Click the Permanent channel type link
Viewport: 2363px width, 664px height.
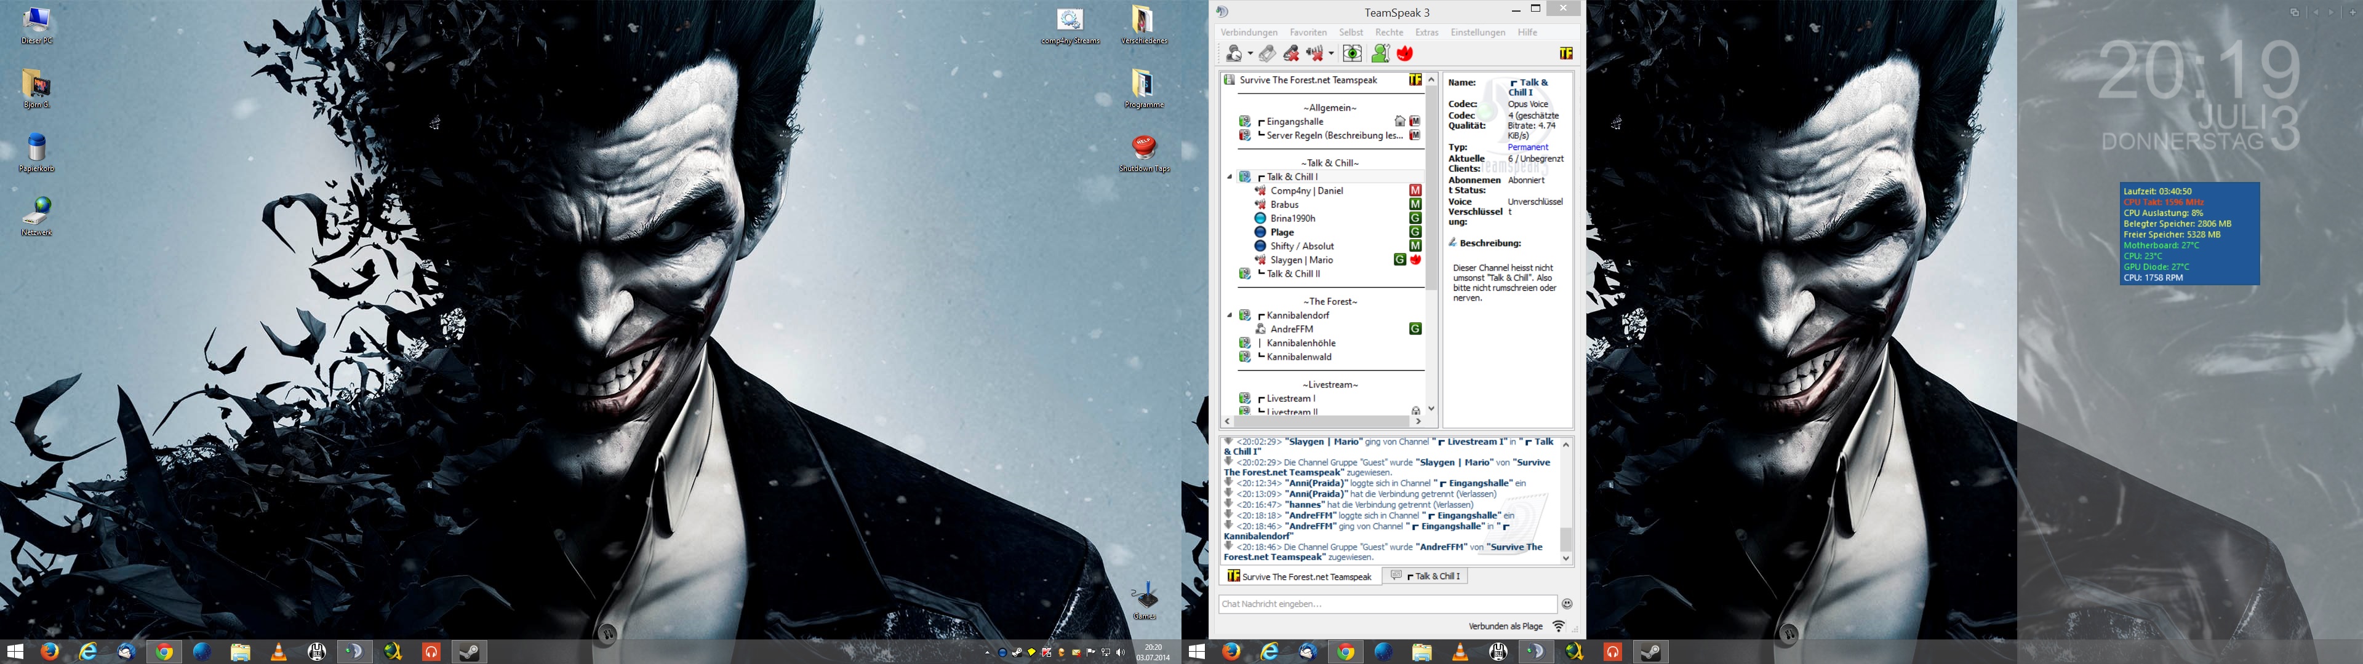(x=1527, y=147)
